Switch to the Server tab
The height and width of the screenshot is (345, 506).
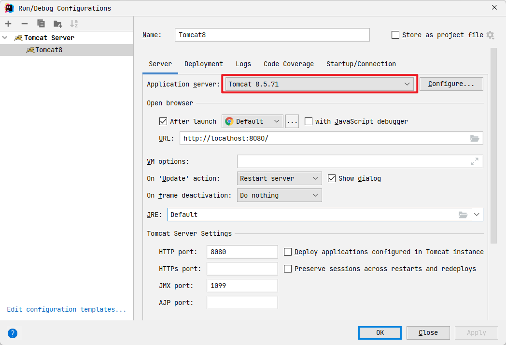click(160, 64)
